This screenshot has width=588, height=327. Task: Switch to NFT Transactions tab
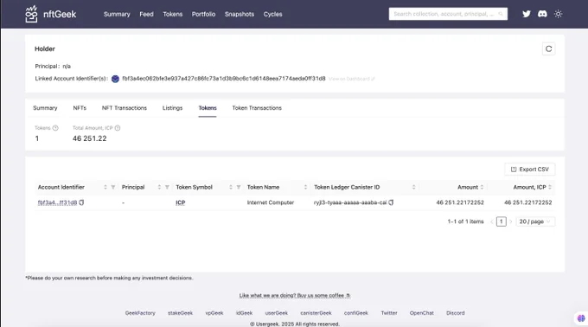[x=125, y=108]
